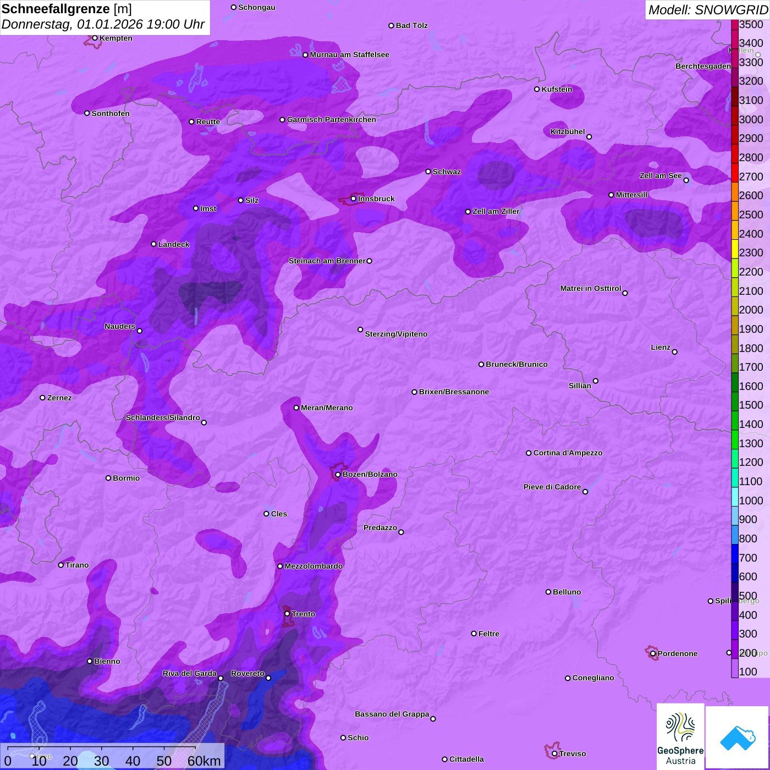Click the date Donnerstag, 01.01.2026 19:00 Uhr

tap(103, 25)
